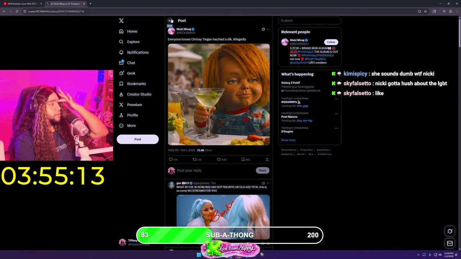Click the Post your reply field

(215, 171)
